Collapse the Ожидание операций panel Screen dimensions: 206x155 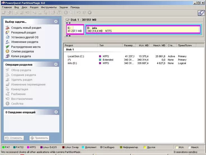(56, 112)
